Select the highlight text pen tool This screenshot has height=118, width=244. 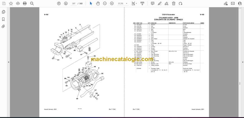pos(159,4)
